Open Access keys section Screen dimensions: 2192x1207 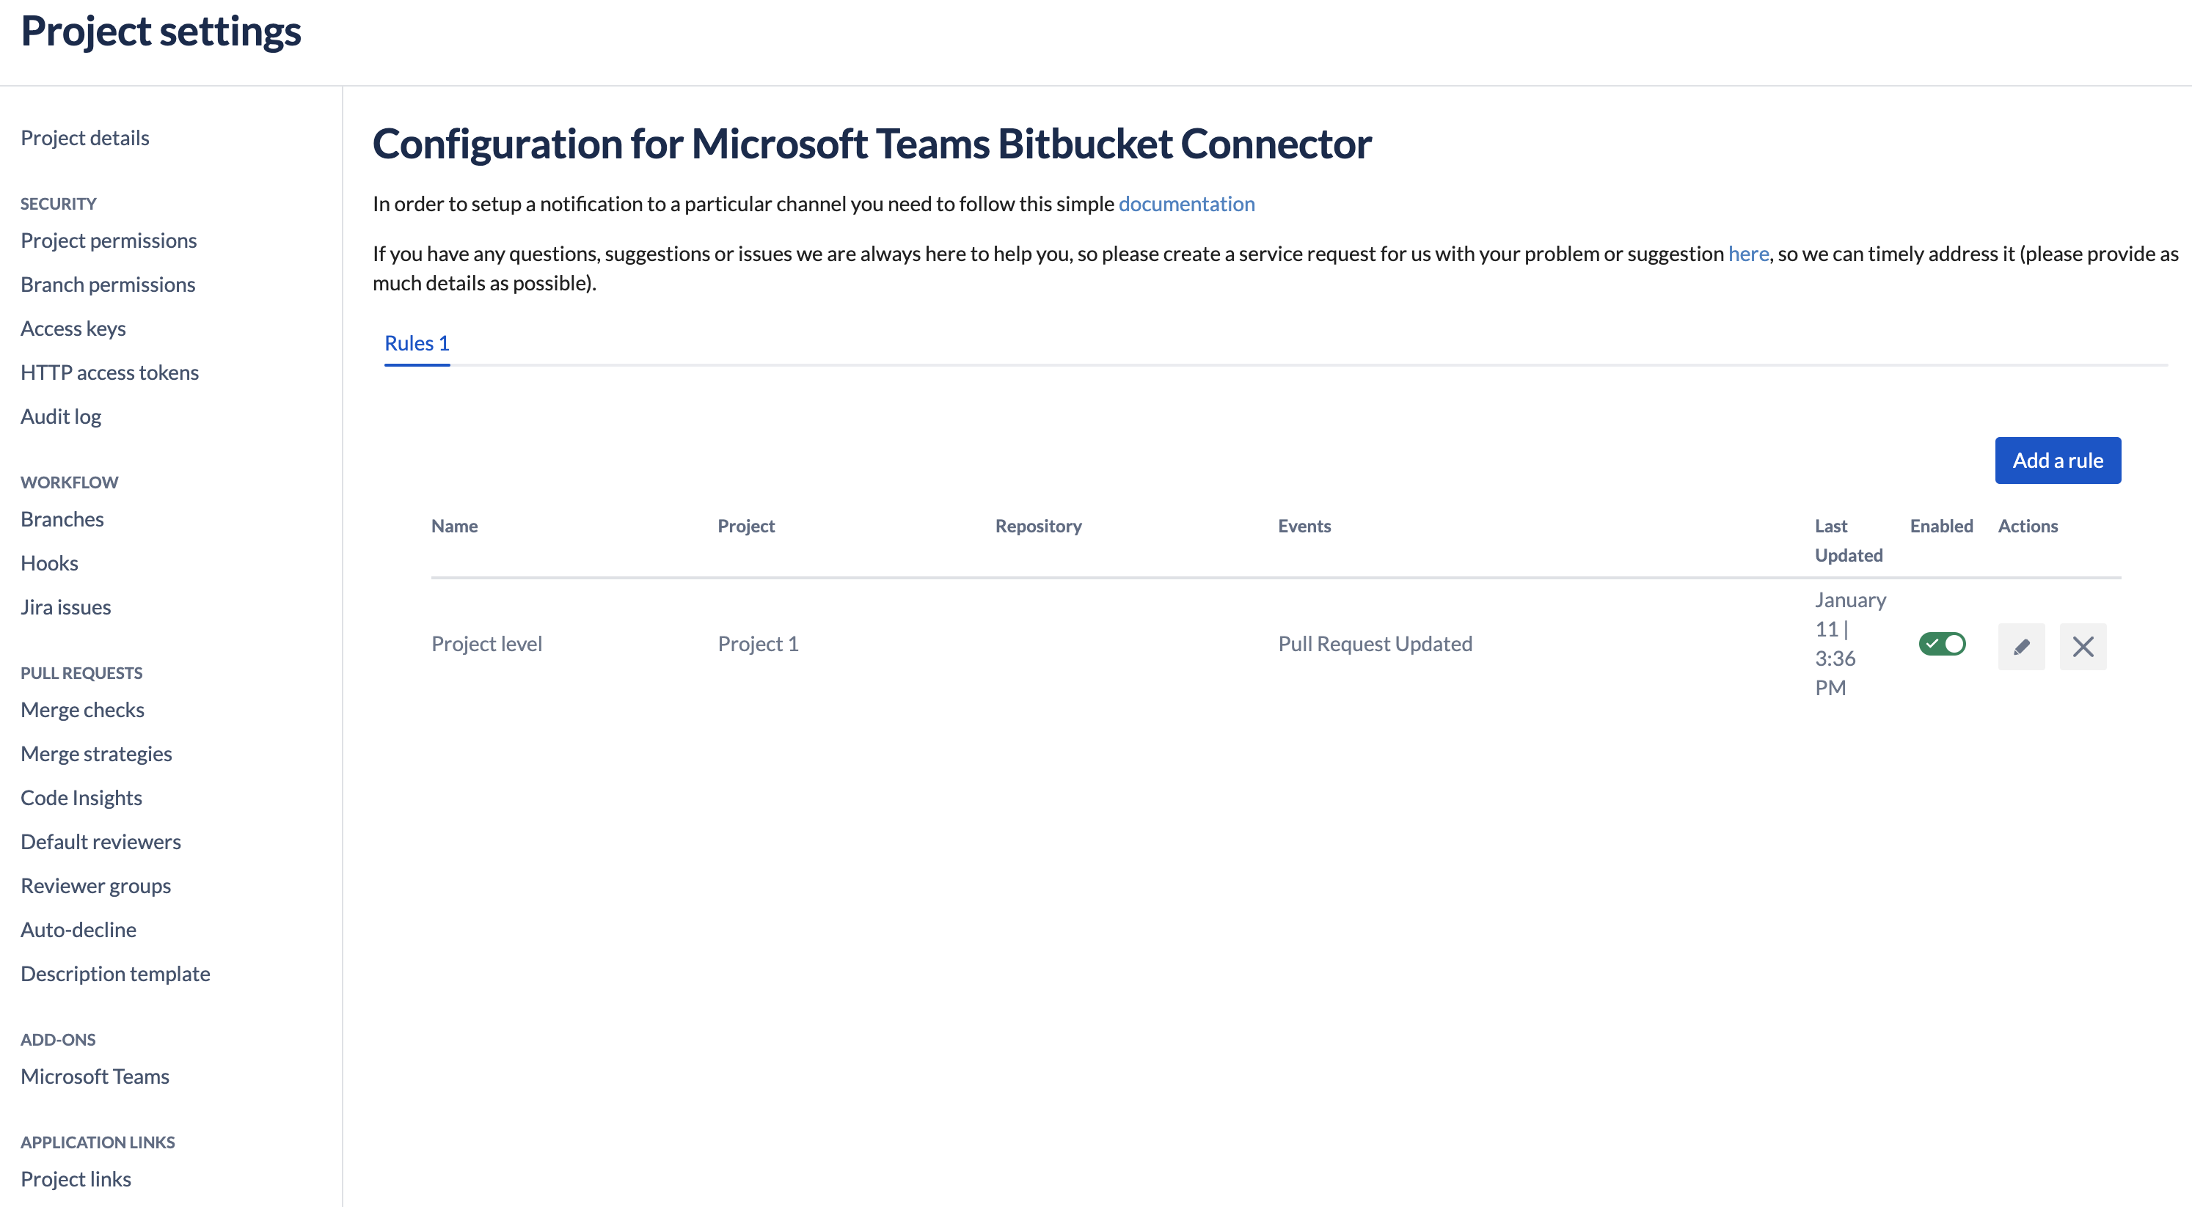tap(73, 329)
